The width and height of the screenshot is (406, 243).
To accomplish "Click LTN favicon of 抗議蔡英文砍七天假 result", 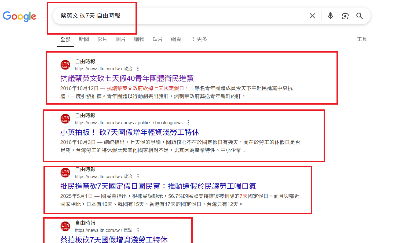I will [65, 65].
